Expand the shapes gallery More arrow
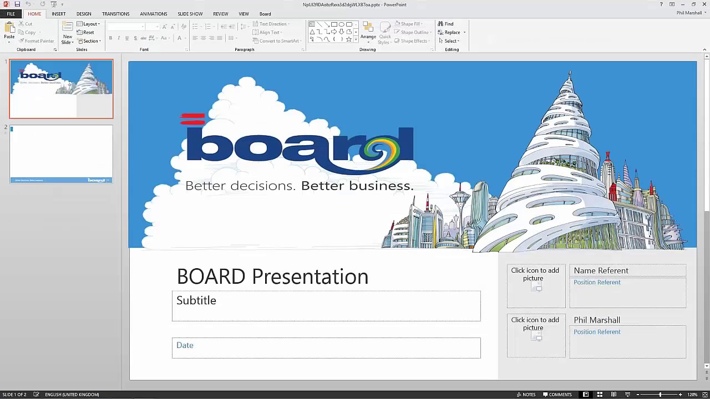This screenshot has height=399, width=710. point(356,40)
